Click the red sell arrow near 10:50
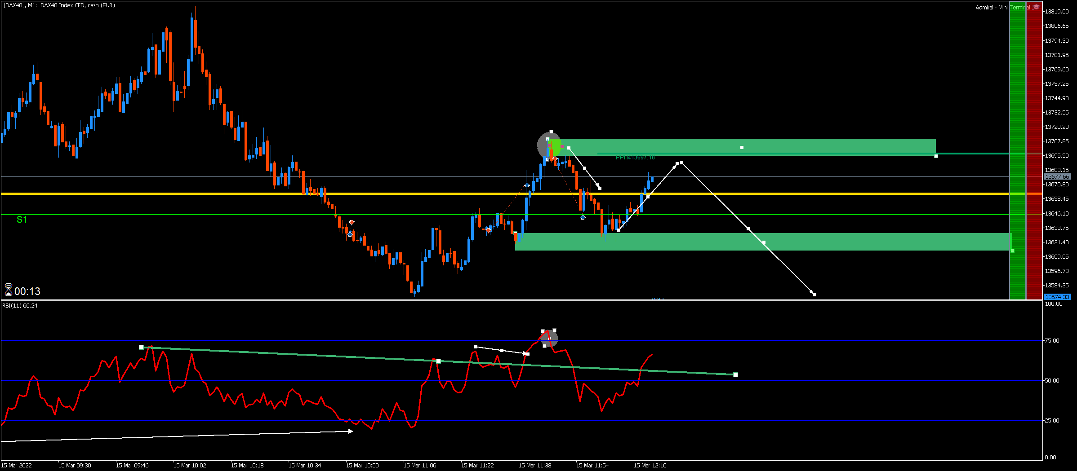The width and height of the screenshot is (1077, 471). pyautogui.click(x=352, y=222)
